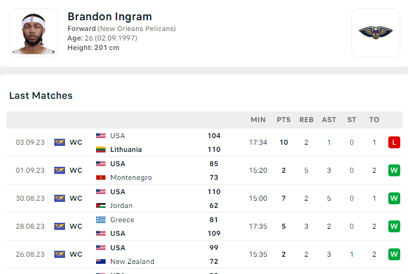The image size is (408, 274).
Task: Click the Montenegro flag icon
Action: click(101, 178)
